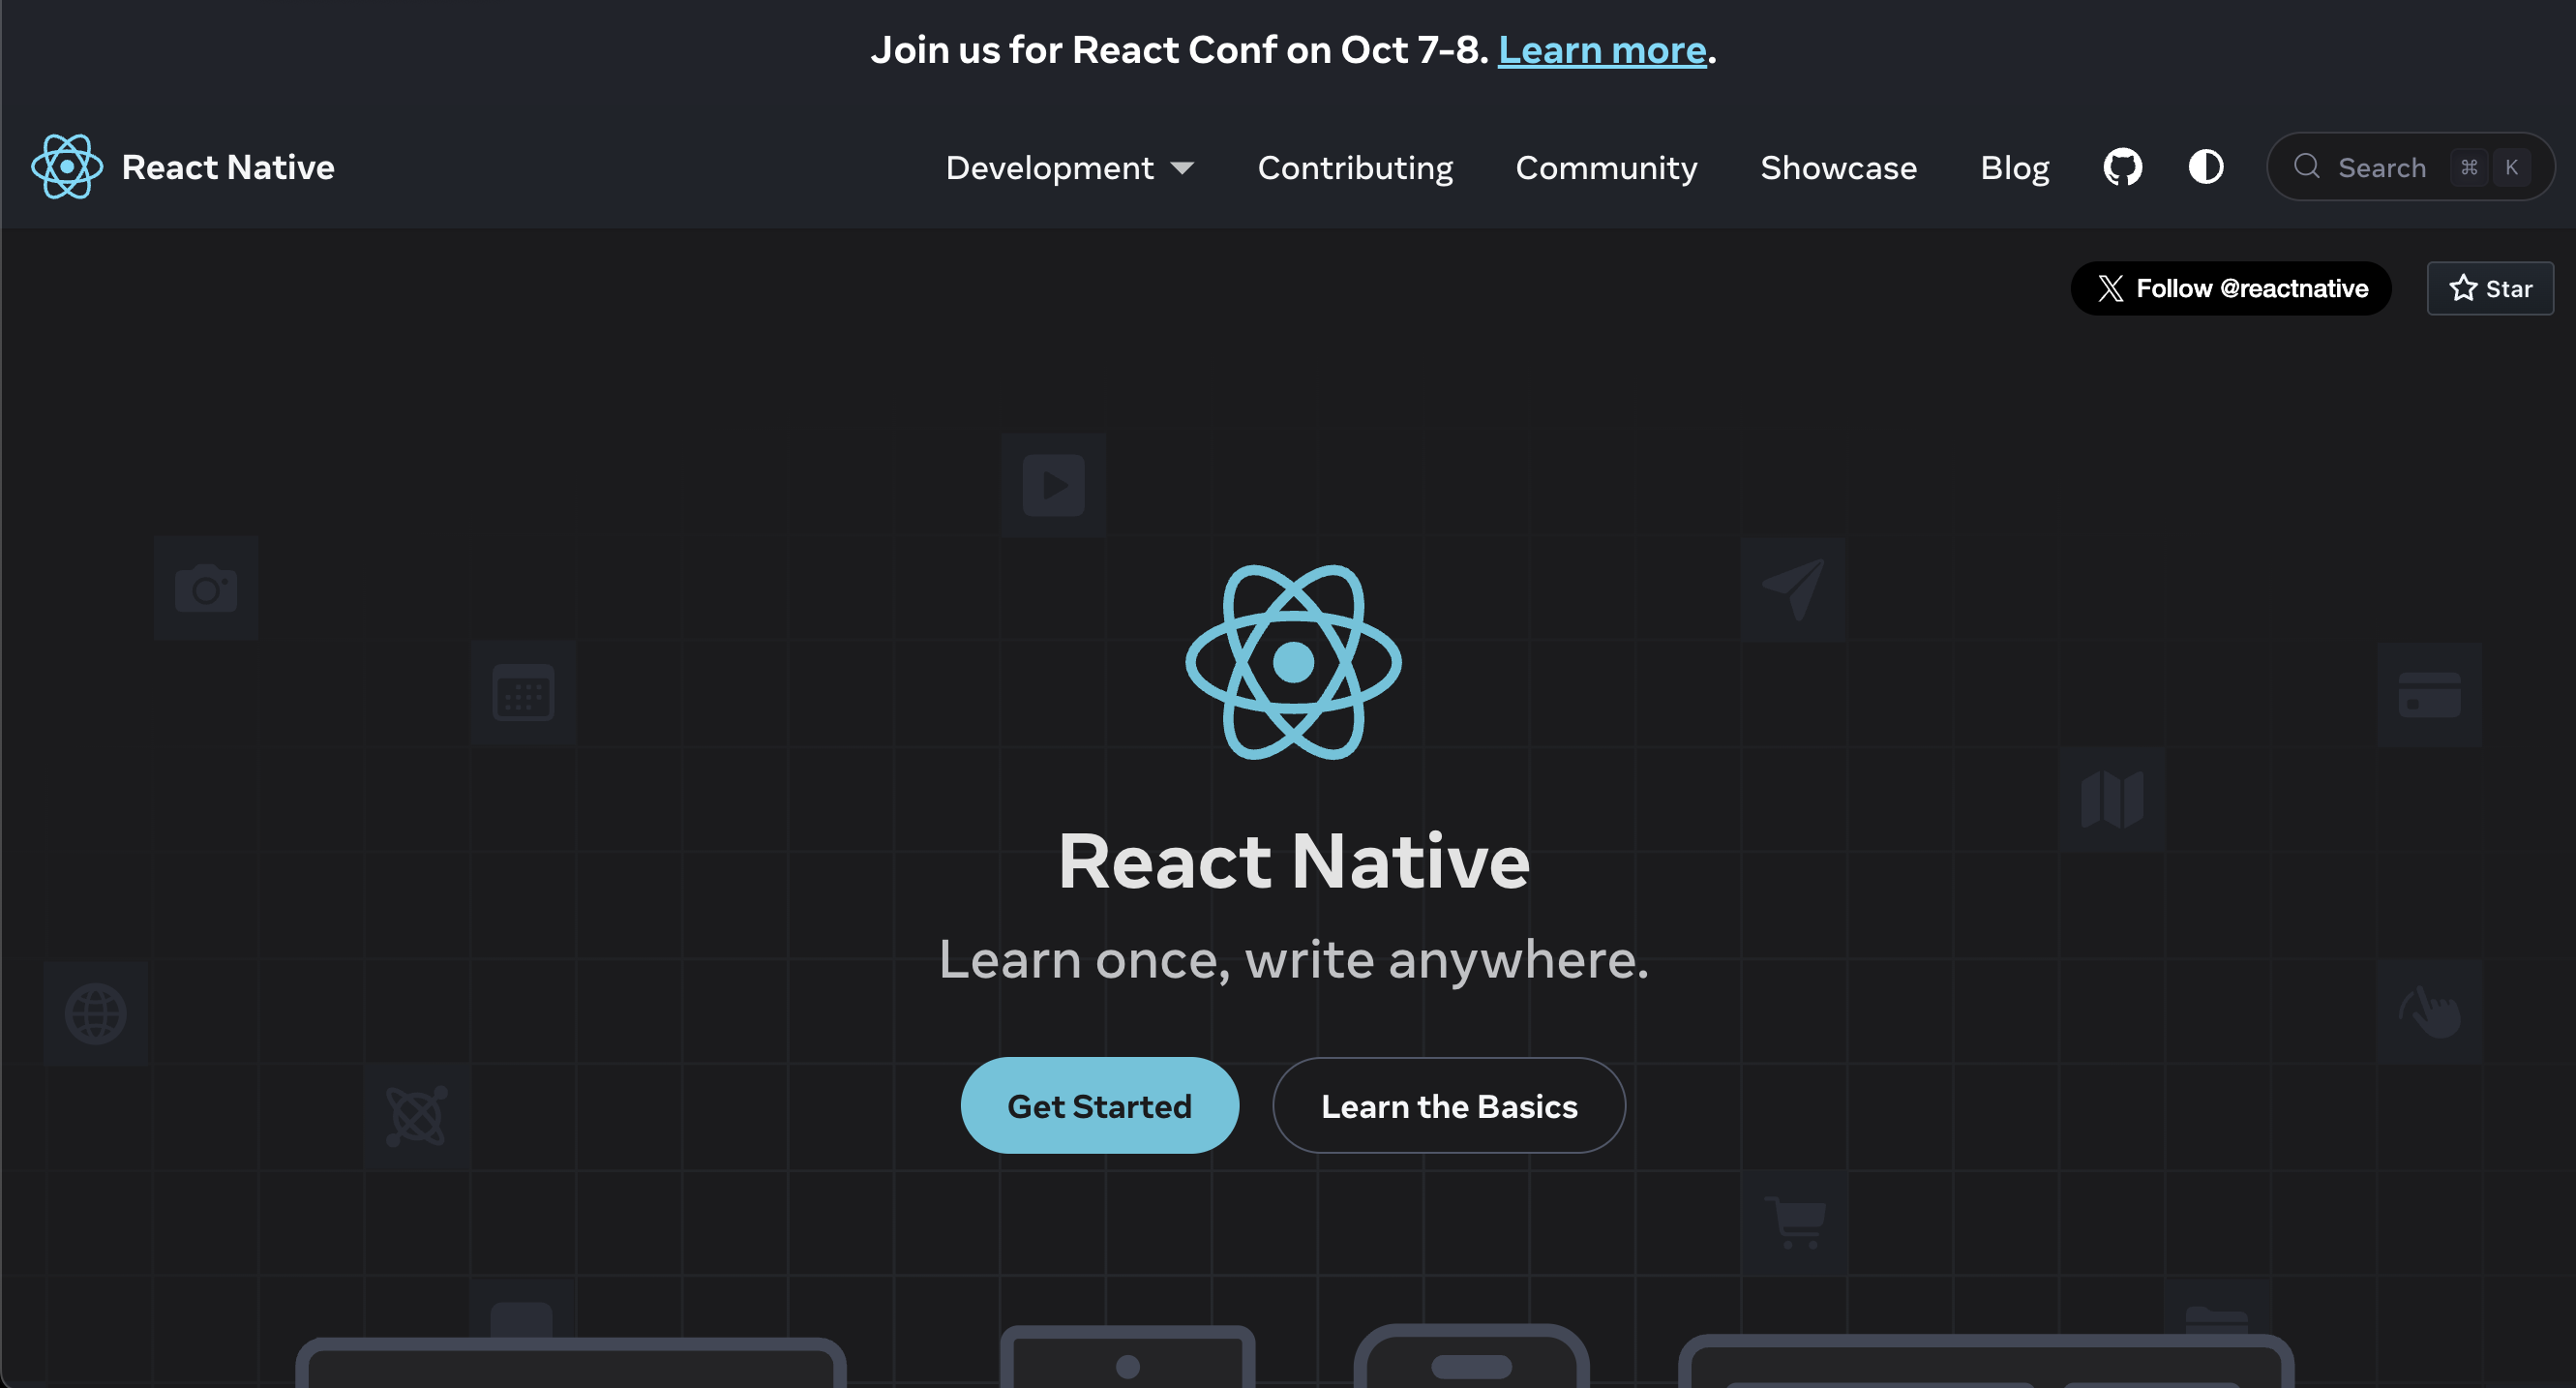Click the large React atom logo in hero
The image size is (2576, 1388).
pos(1293,662)
